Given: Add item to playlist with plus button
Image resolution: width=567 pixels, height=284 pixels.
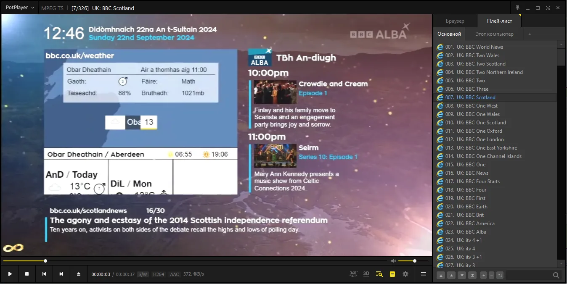Looking at the screenshot, I should 483,275.
